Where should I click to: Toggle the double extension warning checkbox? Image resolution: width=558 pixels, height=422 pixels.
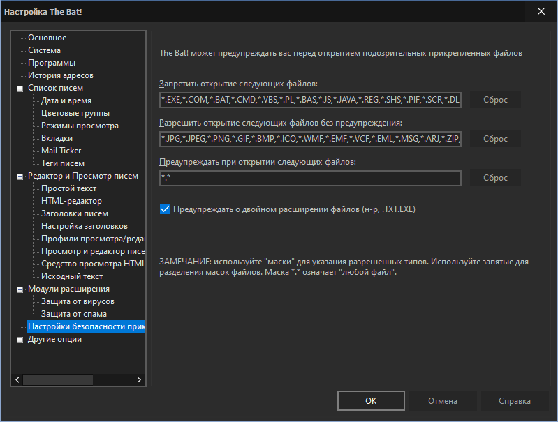(165, 209)
